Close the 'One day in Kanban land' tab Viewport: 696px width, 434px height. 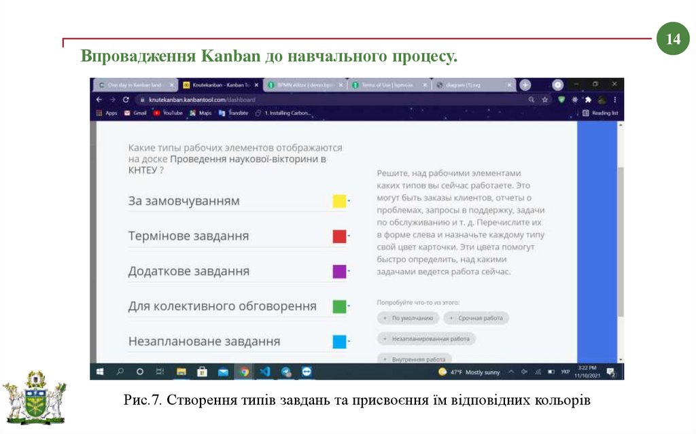(x=172, y=85)
